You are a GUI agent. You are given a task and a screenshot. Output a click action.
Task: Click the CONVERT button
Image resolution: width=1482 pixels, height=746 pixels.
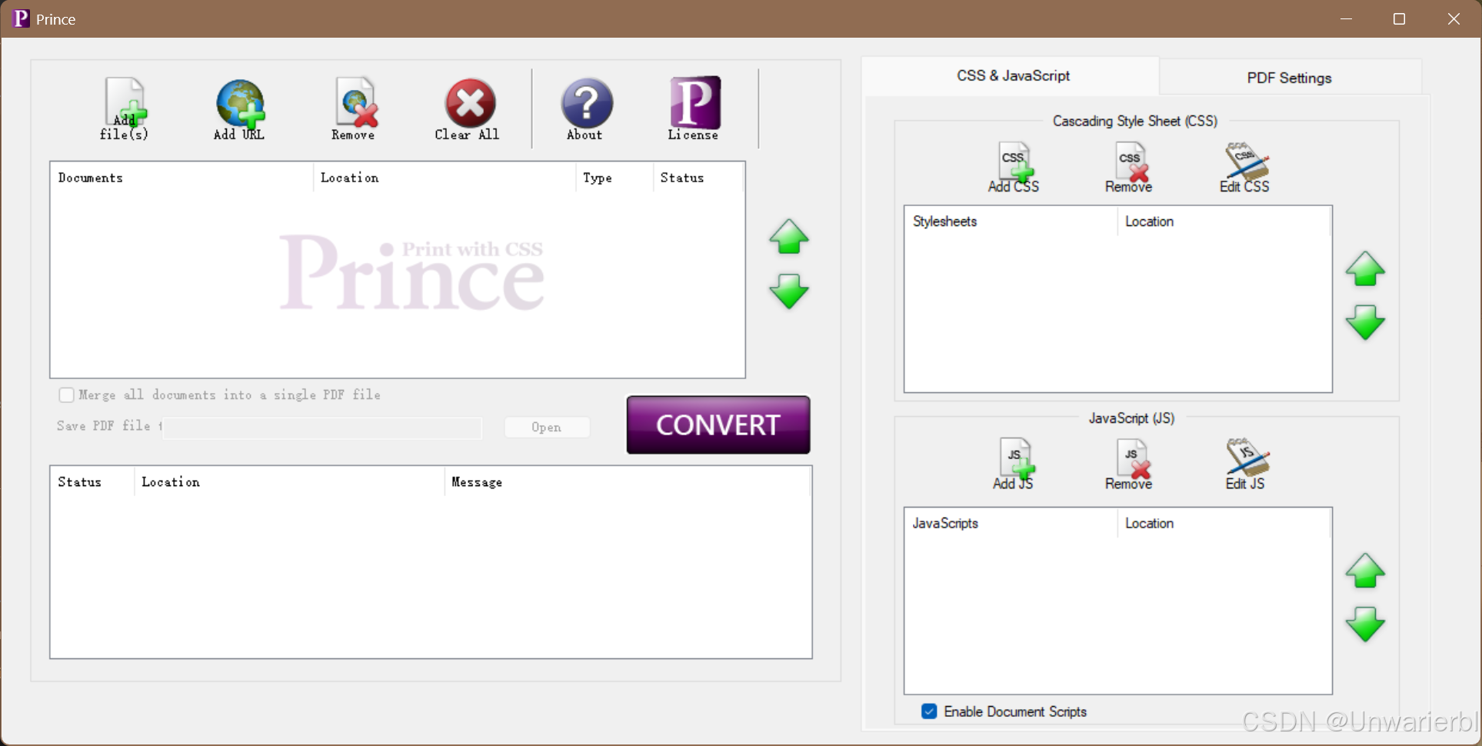[718, 425]
